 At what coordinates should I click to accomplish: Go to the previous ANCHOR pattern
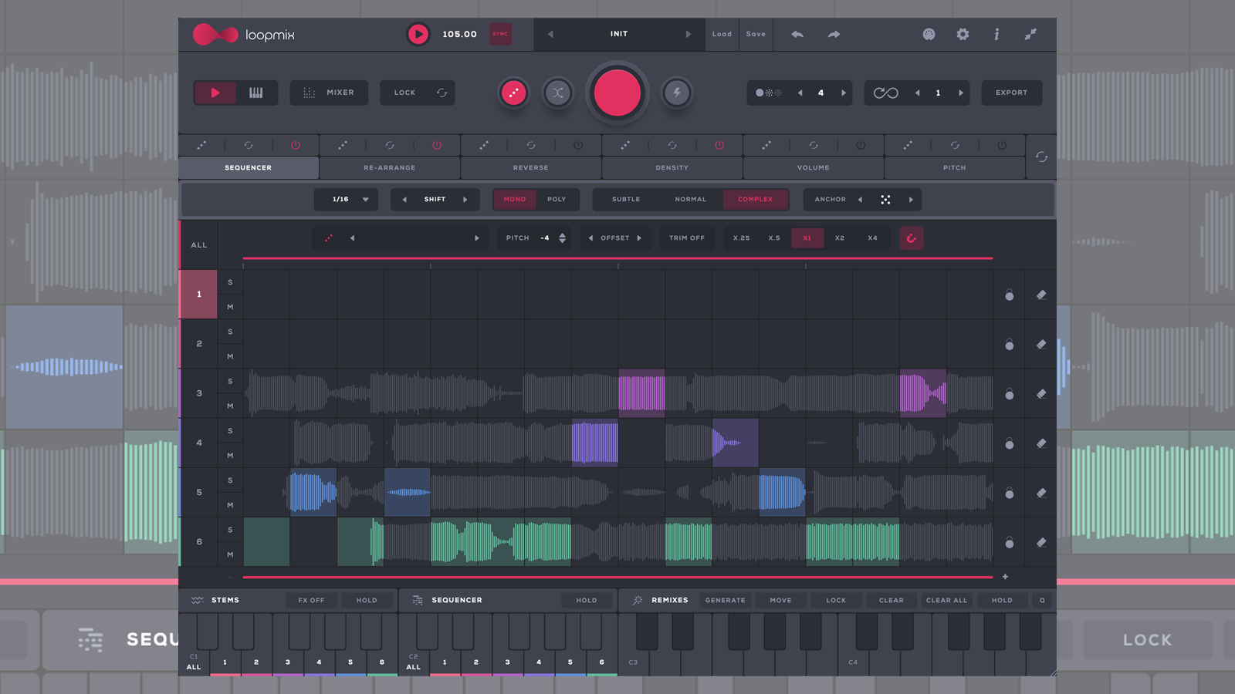click(860, 199)
